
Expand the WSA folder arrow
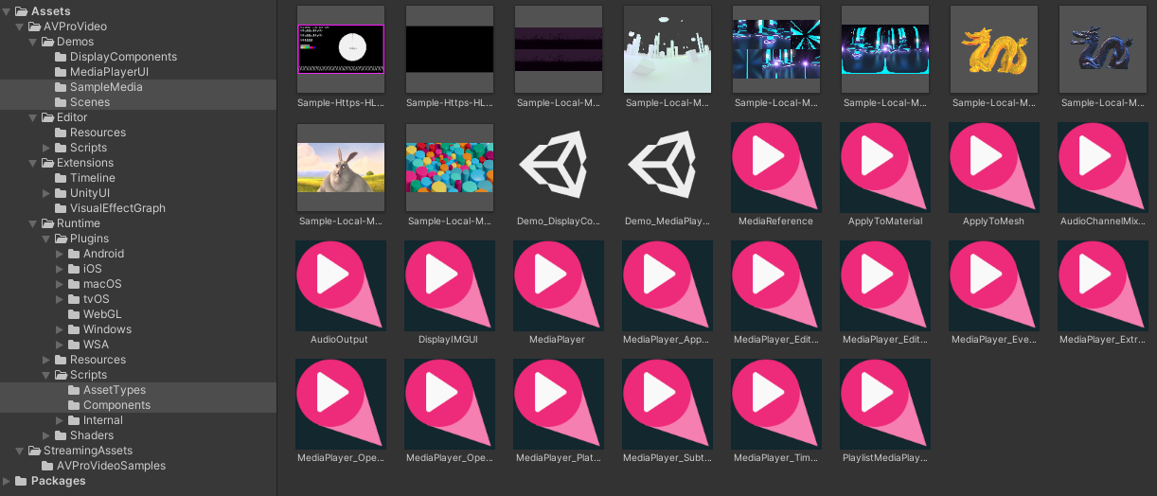click(60, 345)
